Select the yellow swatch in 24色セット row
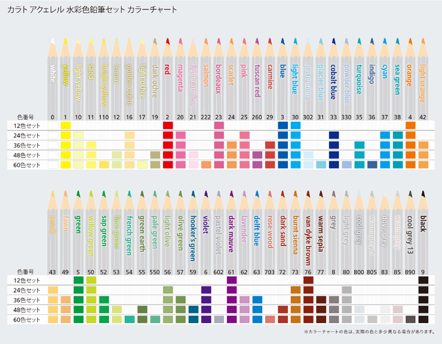The height and width of the screenshot is (344, 442). coord(66,136)
